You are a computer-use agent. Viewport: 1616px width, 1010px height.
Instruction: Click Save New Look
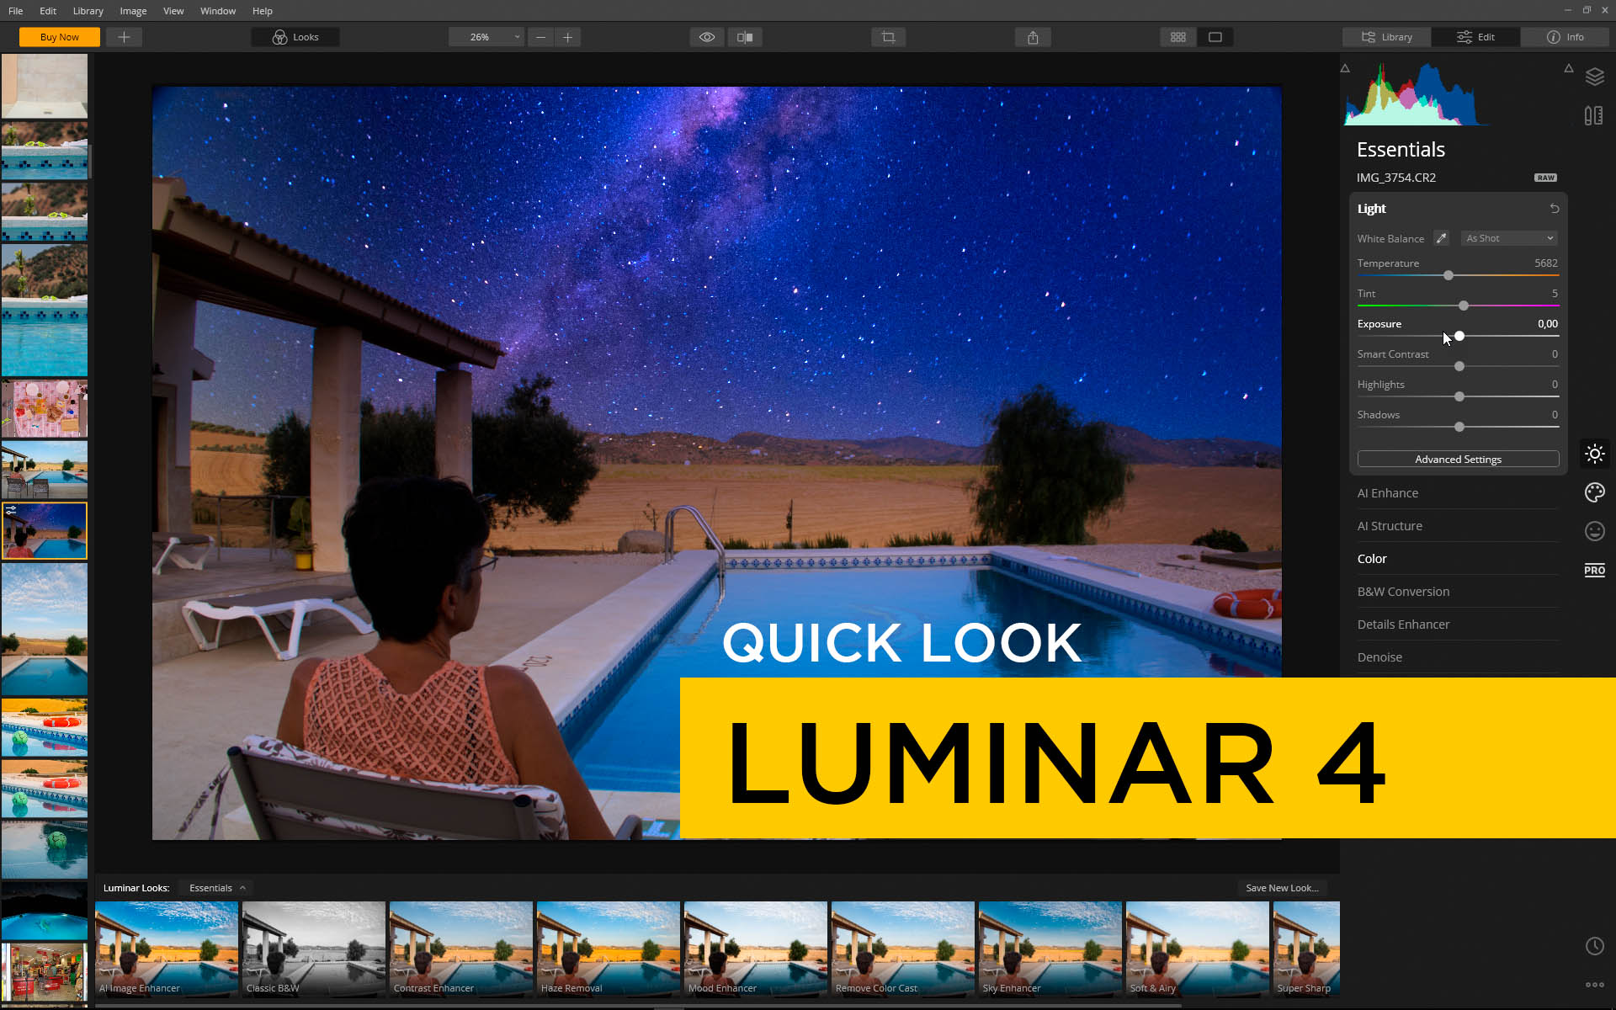1282,887
